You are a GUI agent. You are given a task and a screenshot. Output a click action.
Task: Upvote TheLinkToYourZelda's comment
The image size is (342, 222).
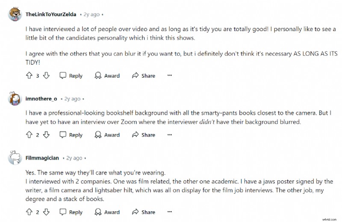point(29,76)
